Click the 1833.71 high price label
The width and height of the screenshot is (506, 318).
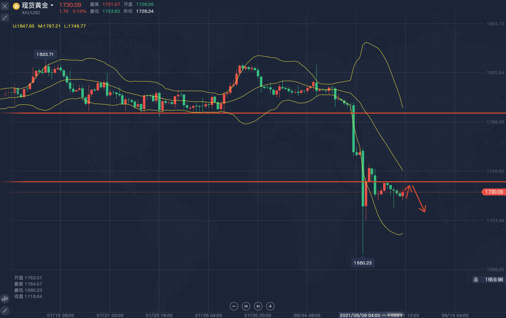45,54
